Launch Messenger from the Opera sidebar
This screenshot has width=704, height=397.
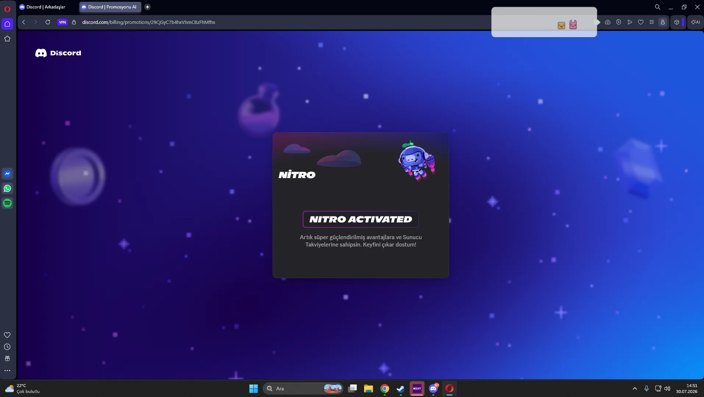(x=7, y=174)
